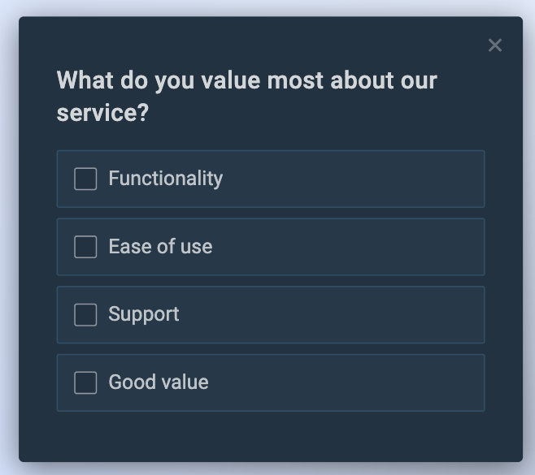This screenshot has width=535, height=475.
Task: Click the light backdrop outside the dialog
Action: tap(8, 244)
